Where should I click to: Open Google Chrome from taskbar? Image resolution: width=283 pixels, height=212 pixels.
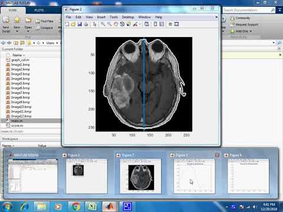pyautogui.click(x=76, y=207)
